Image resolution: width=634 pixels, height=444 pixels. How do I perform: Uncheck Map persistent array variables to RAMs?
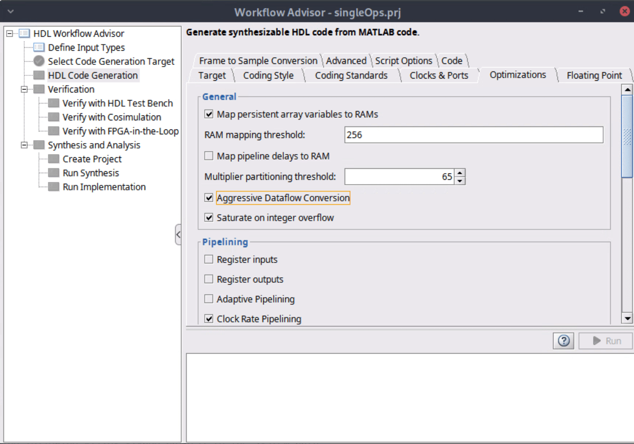[x=209, y=114]
